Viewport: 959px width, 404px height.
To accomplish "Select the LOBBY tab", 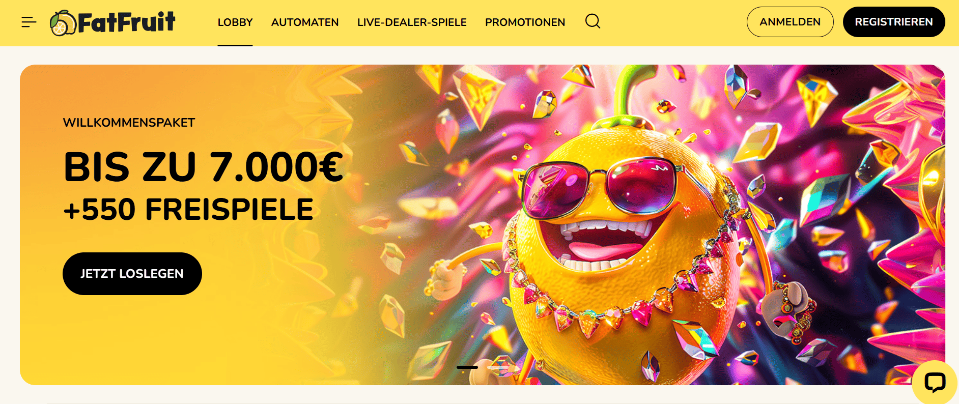I will coord(235,22).
